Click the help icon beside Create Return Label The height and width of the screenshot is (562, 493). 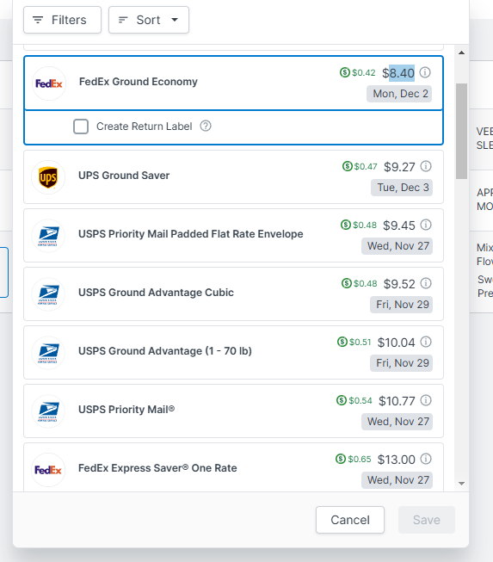click(x=206, y=126)
